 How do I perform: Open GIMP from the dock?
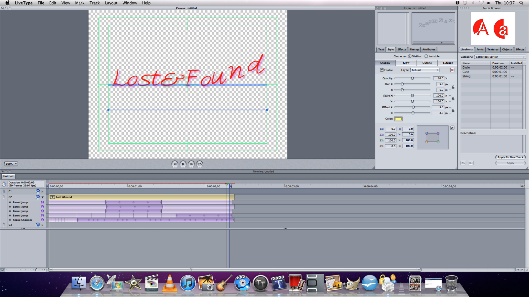pyautogui.click(x=352, y=283)
